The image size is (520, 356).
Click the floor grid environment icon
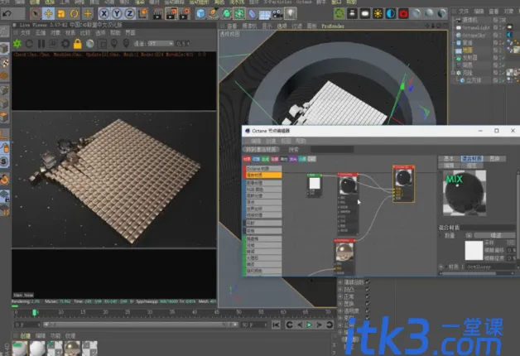(265, 13)
